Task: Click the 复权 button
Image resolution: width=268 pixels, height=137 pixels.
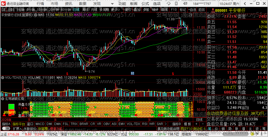Action: (128, 10)
